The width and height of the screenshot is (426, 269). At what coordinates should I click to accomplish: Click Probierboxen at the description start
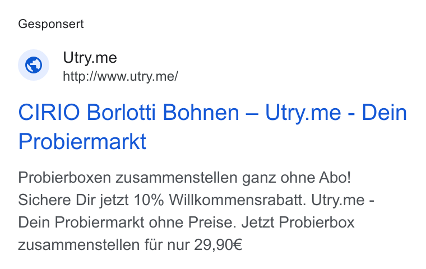click(64, 178)
